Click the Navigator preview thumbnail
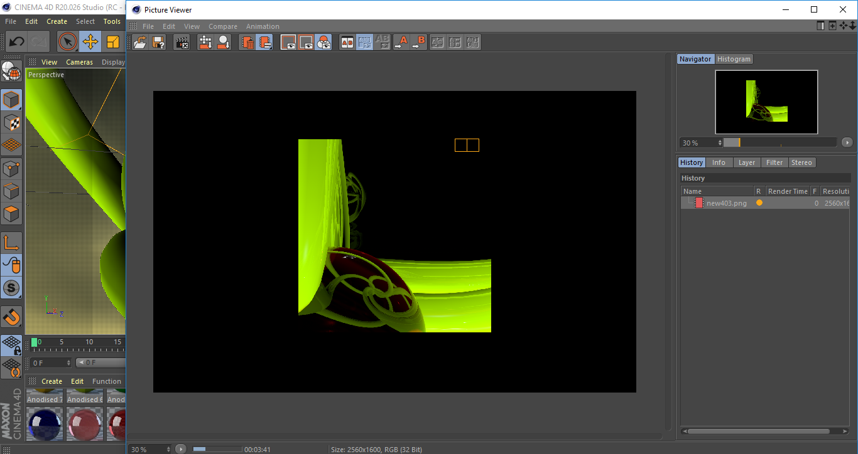The width and height of the screenshot is (858, 454). point(766,102)
